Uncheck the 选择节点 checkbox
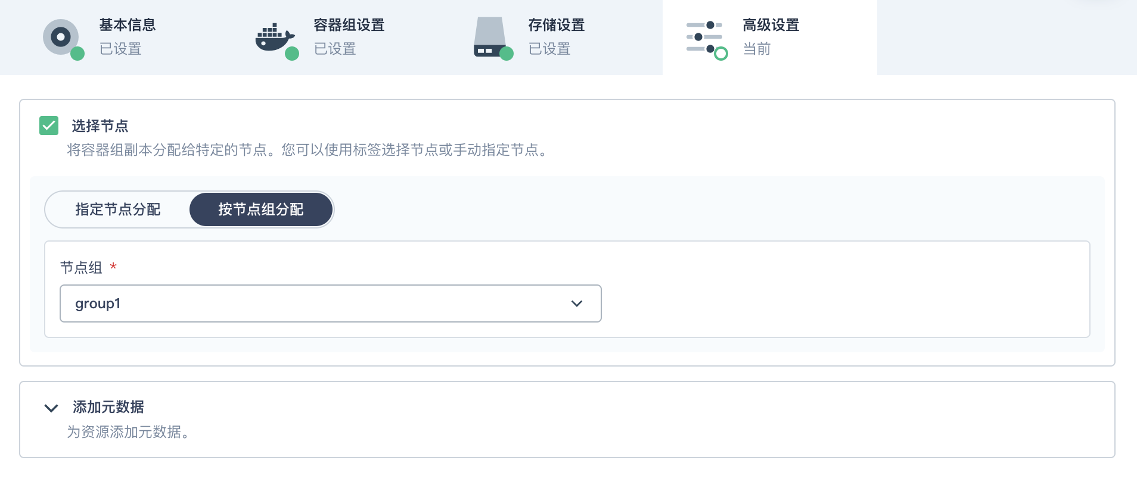This screenshot has height=482, width=1137. pos(49,126)
